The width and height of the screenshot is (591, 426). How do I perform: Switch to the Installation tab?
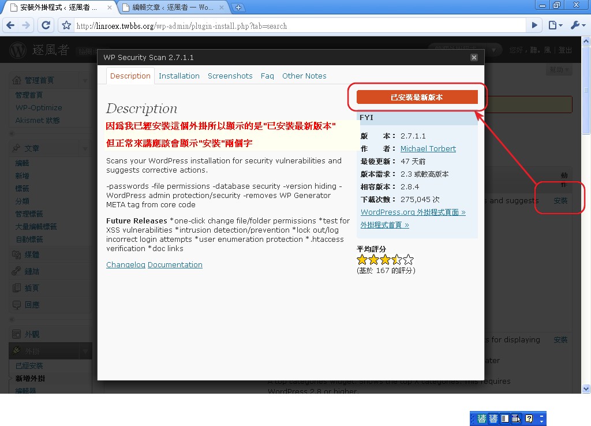click(x=179, y=76)
